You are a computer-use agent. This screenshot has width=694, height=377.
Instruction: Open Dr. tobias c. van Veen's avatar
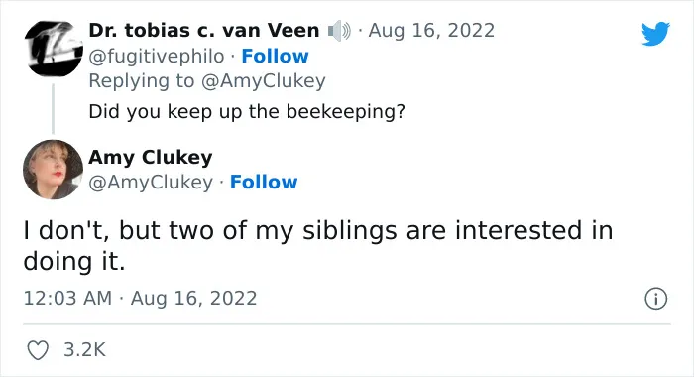pyautogui.click(x=54, y=49)
